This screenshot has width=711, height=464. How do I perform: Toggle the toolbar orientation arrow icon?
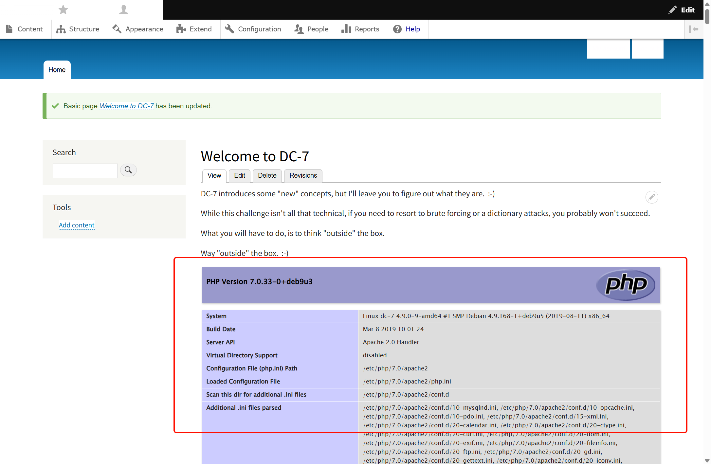[x=694, y=29]
